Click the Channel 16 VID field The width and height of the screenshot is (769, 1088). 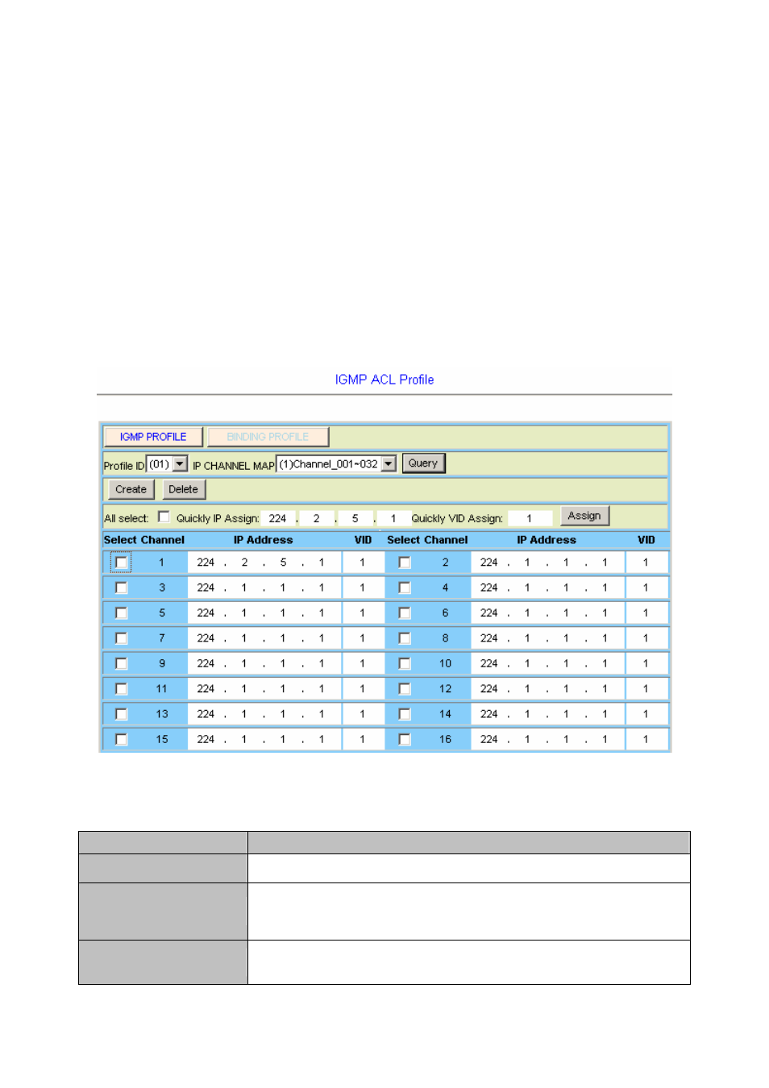coord(646,739)
